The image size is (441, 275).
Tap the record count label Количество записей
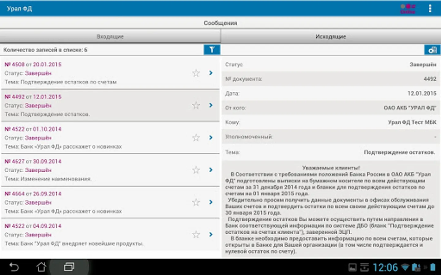click(45, 50)
